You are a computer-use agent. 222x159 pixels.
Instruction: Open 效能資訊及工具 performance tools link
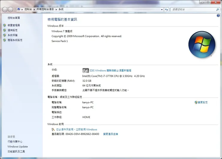[16, 151]
